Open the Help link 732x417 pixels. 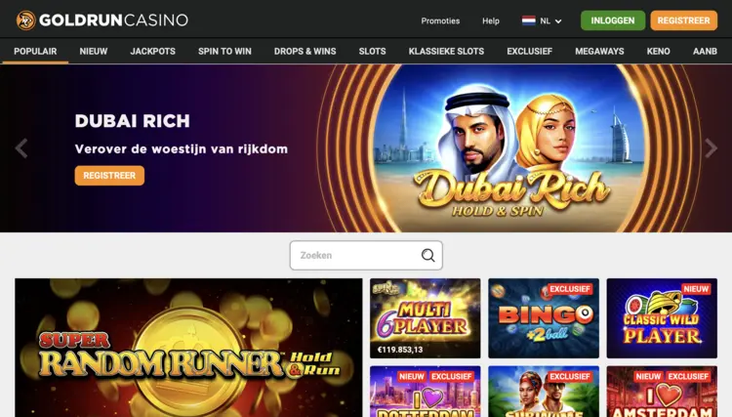coord(491,21)
